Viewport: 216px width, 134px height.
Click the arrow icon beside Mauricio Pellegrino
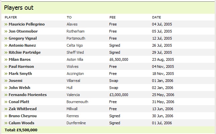pyautogui.click(x=6, y=25)
